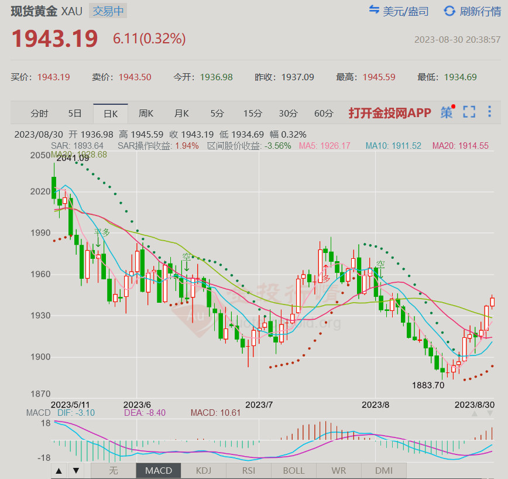Click the faint down triangle beside MACD panel
508x479 pixels.
point(489,413)
